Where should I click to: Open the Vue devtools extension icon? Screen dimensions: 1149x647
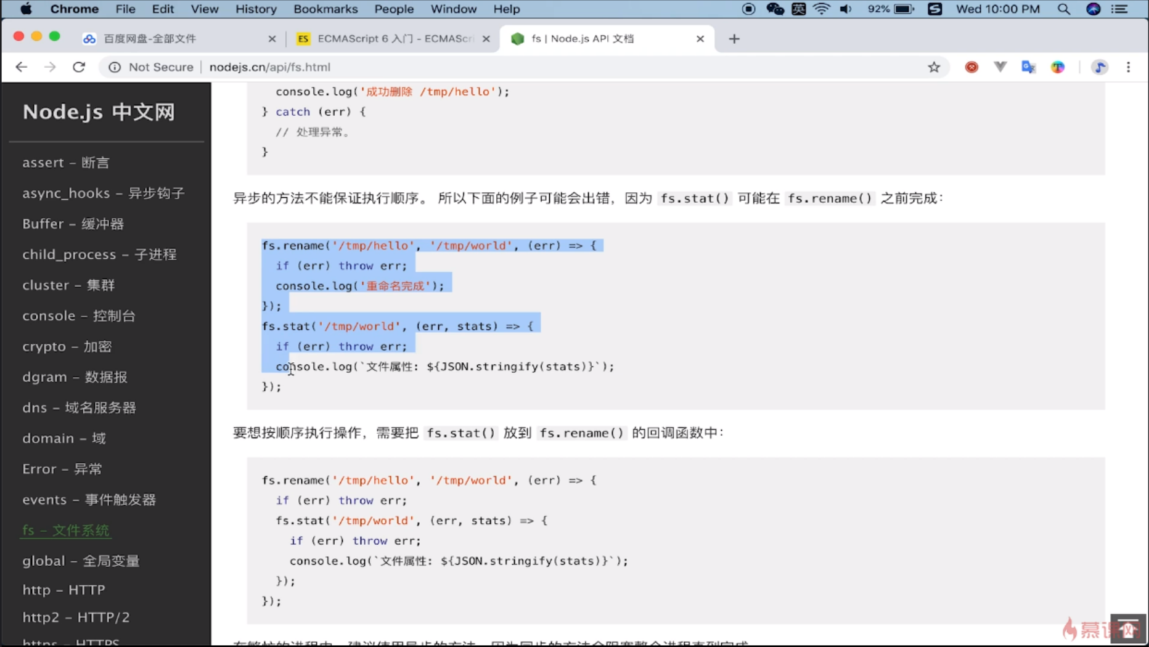[x=1000, y=67]
